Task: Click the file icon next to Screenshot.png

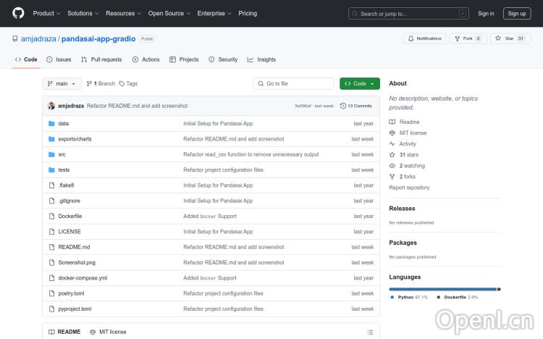Action: click(x=51, y=262)
